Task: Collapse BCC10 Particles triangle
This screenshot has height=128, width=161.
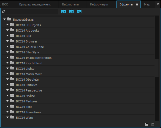Action: click(7, 85)
